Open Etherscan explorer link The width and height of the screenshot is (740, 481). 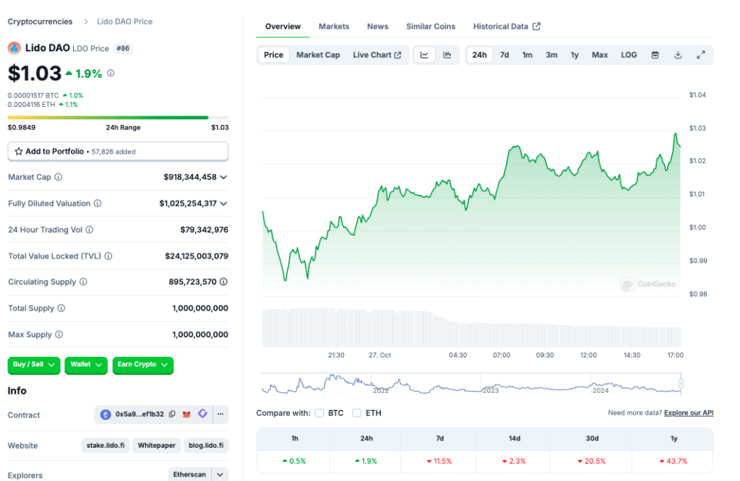pos(190,474)
